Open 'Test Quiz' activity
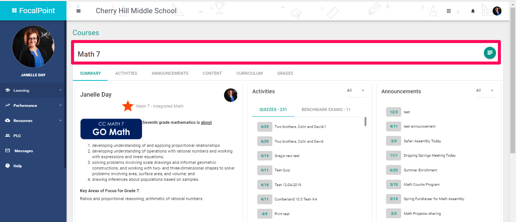This screenshot has height=222, width=516. coord(282,170)
